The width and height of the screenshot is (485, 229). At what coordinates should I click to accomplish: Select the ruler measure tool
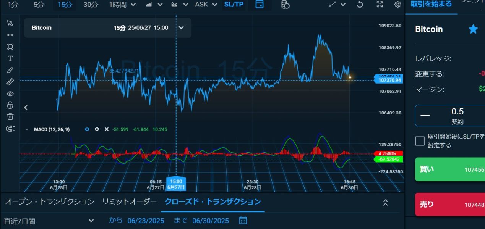(x=10, y=82)
